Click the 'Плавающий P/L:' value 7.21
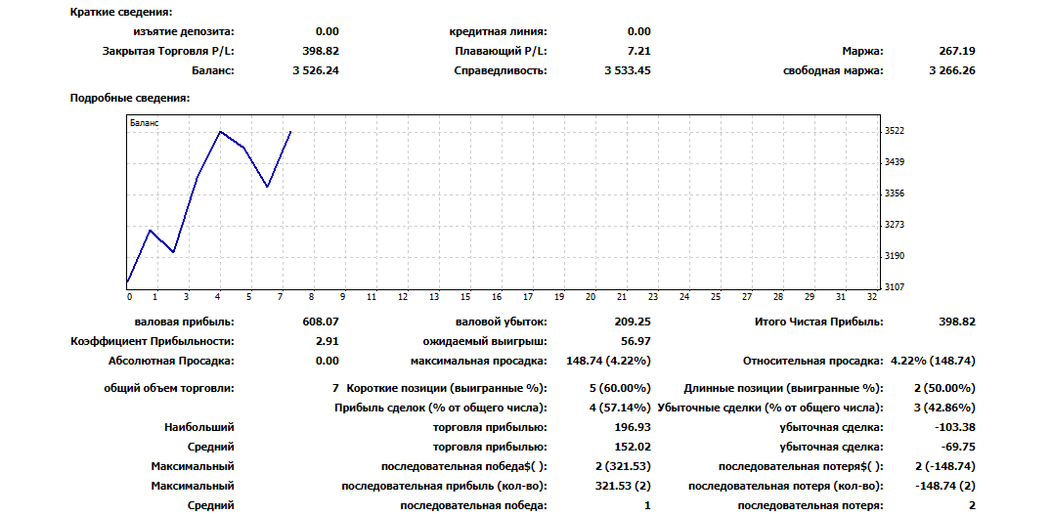The image size is (1052, 516). [638, 51]
